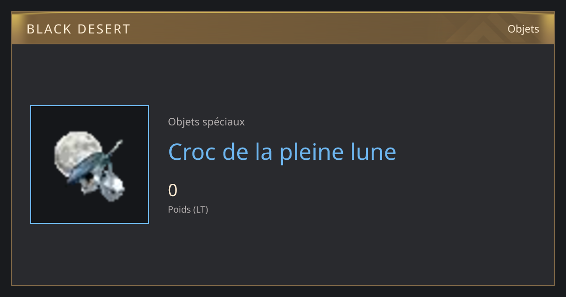The width and height of the screenshot is (566, 297).
Task: Click the Croc de la pleine lune title
Action: pos(282,152)
